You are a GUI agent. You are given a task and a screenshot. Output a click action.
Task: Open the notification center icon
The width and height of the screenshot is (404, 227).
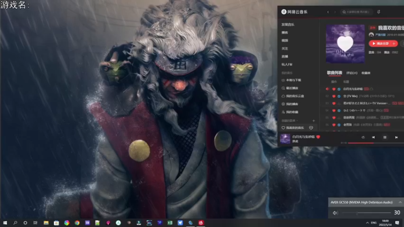[397, 223]
